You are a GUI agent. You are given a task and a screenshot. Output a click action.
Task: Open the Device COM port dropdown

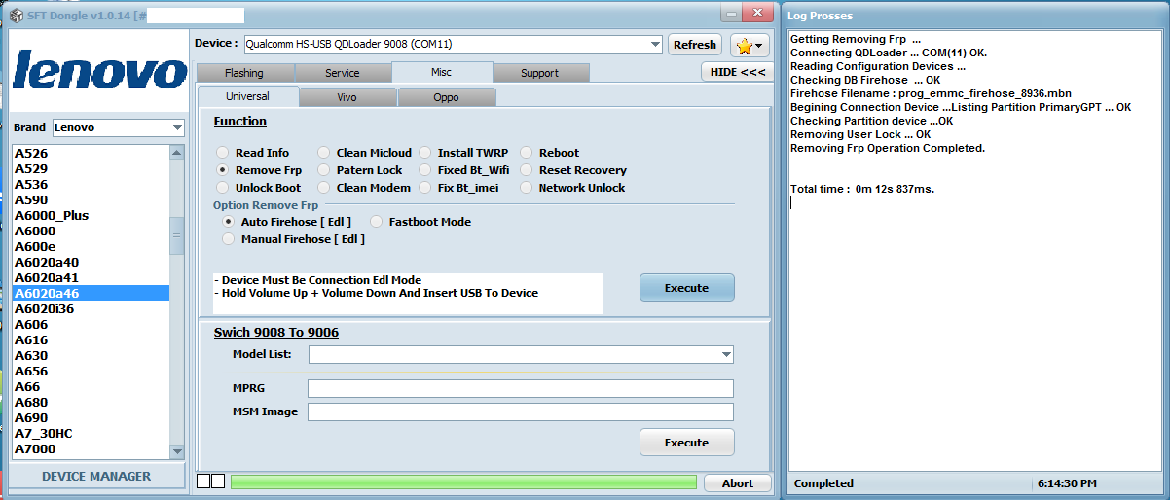654,44
